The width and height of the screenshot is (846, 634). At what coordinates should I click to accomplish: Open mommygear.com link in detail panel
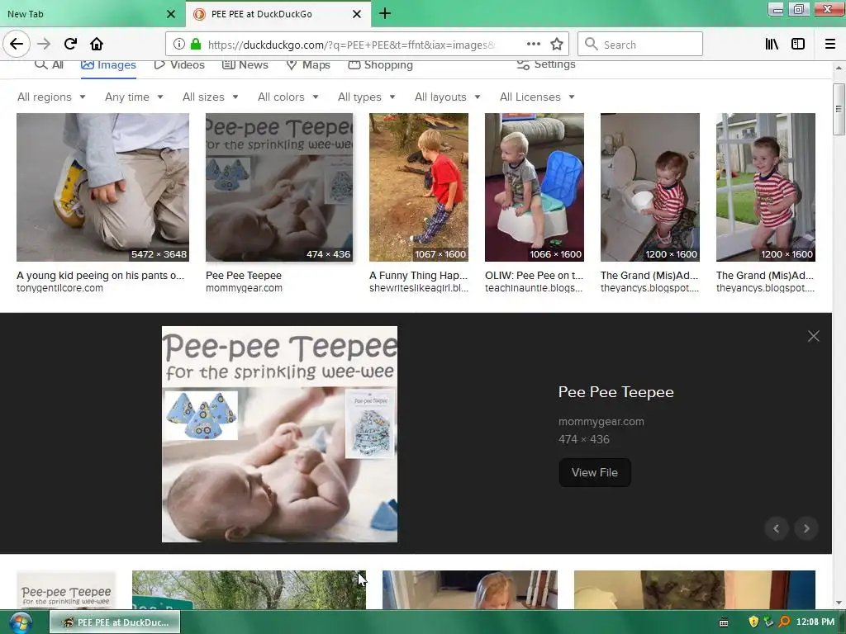pos(601,422)
